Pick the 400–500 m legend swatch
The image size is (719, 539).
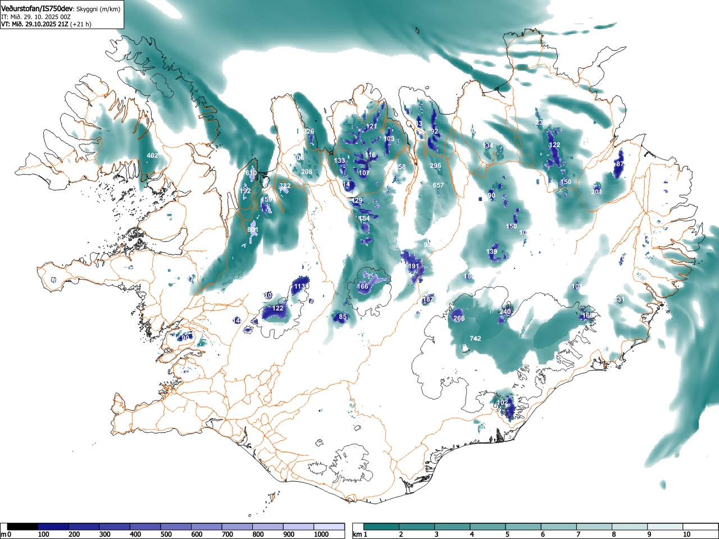click(x=145, y=527)
